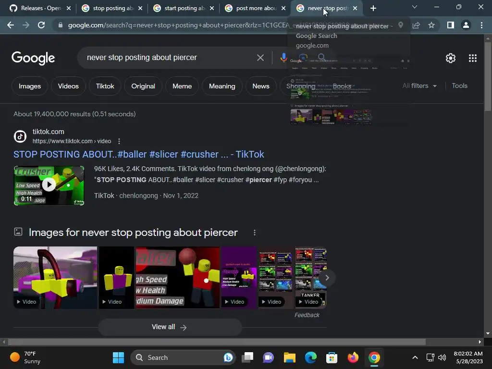Launch File Explorer from the taskbar

[x=290, y=357]
